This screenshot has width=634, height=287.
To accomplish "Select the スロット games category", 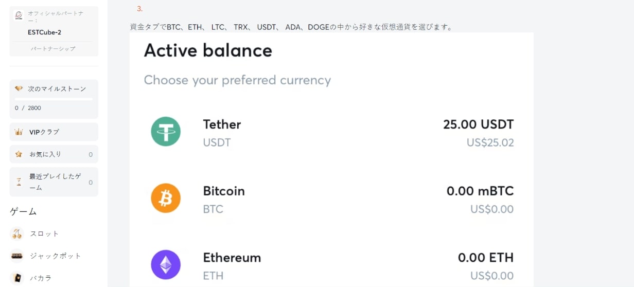I will pyautogui.click(x=44, y=234).
